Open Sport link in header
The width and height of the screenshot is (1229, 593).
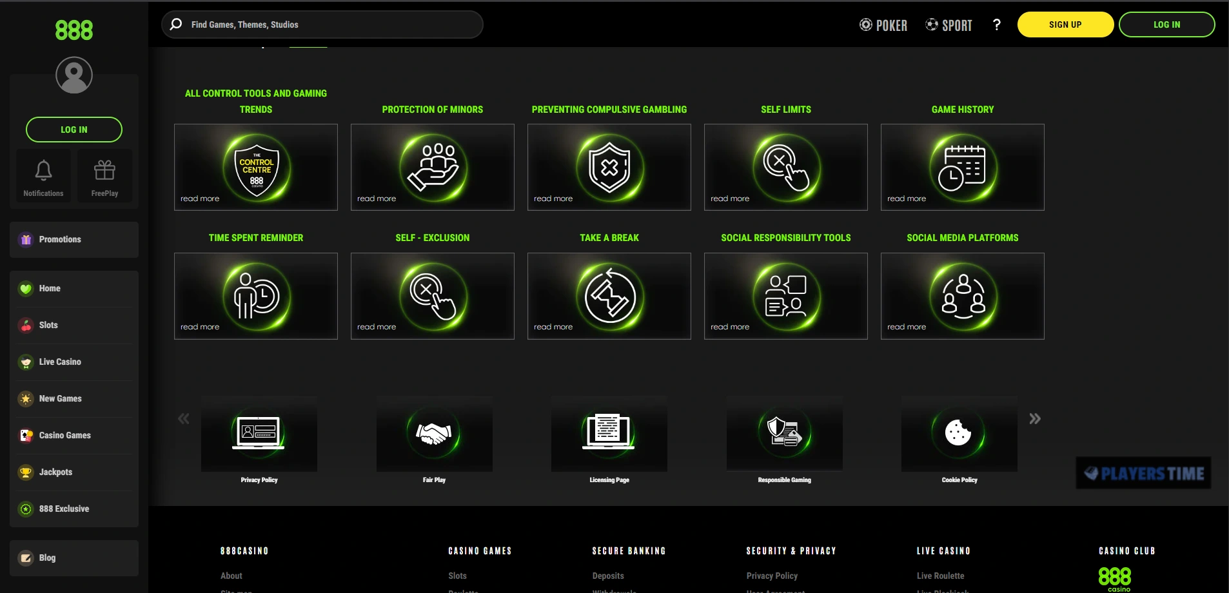click(949, 25)
